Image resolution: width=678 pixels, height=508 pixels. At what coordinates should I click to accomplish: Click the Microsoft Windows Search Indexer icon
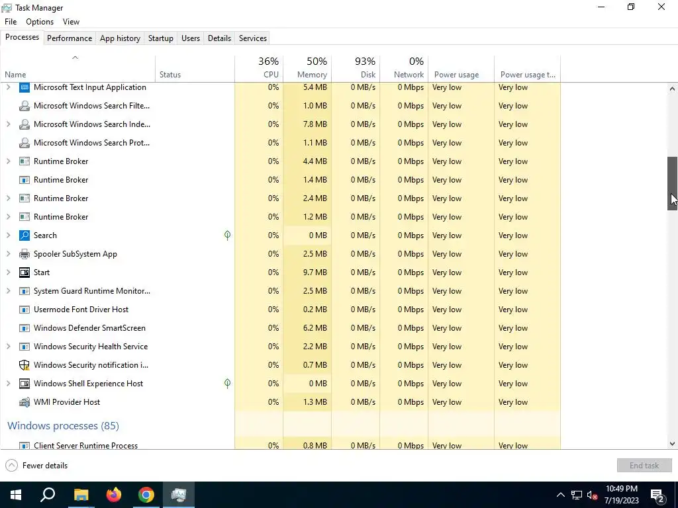point(24,124)
